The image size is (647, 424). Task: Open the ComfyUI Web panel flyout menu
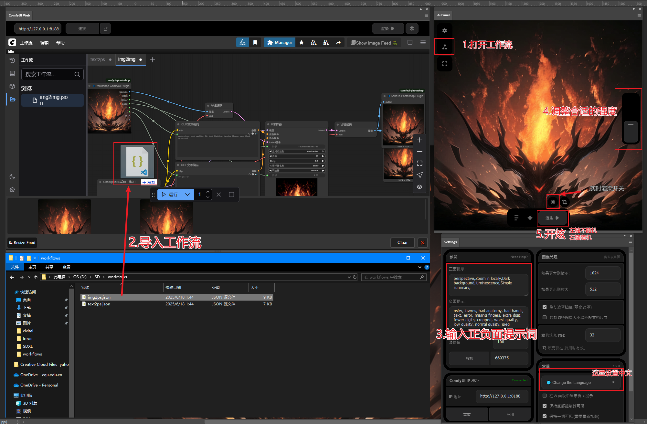(426, 16)
